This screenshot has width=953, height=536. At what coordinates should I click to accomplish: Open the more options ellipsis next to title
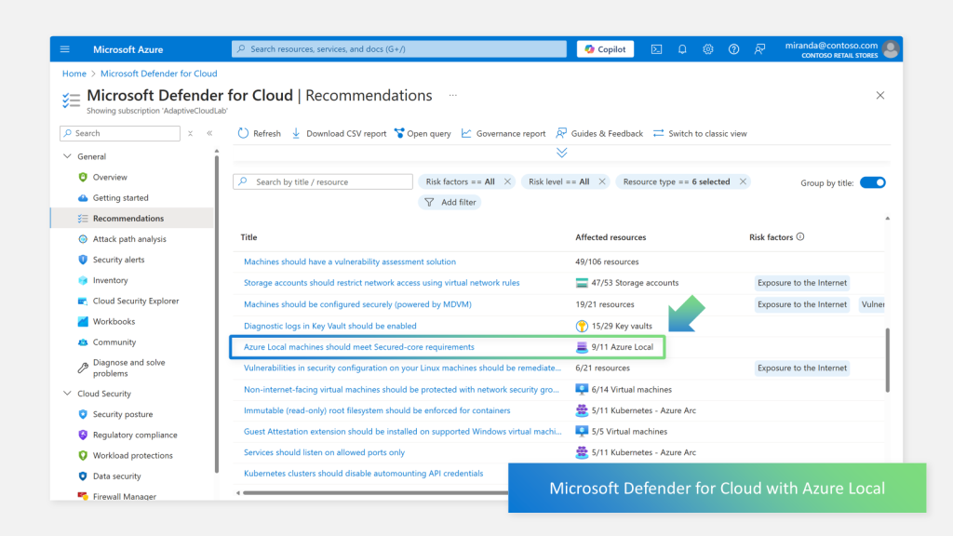(453, 96)
